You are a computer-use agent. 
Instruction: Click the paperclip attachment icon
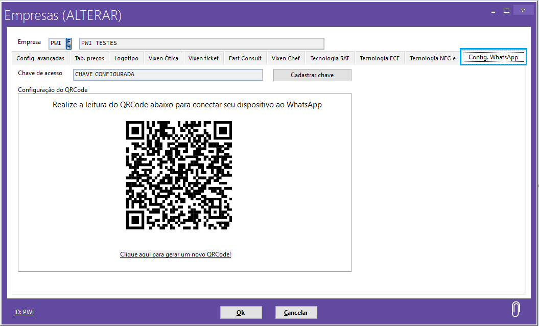pos(516,309)
